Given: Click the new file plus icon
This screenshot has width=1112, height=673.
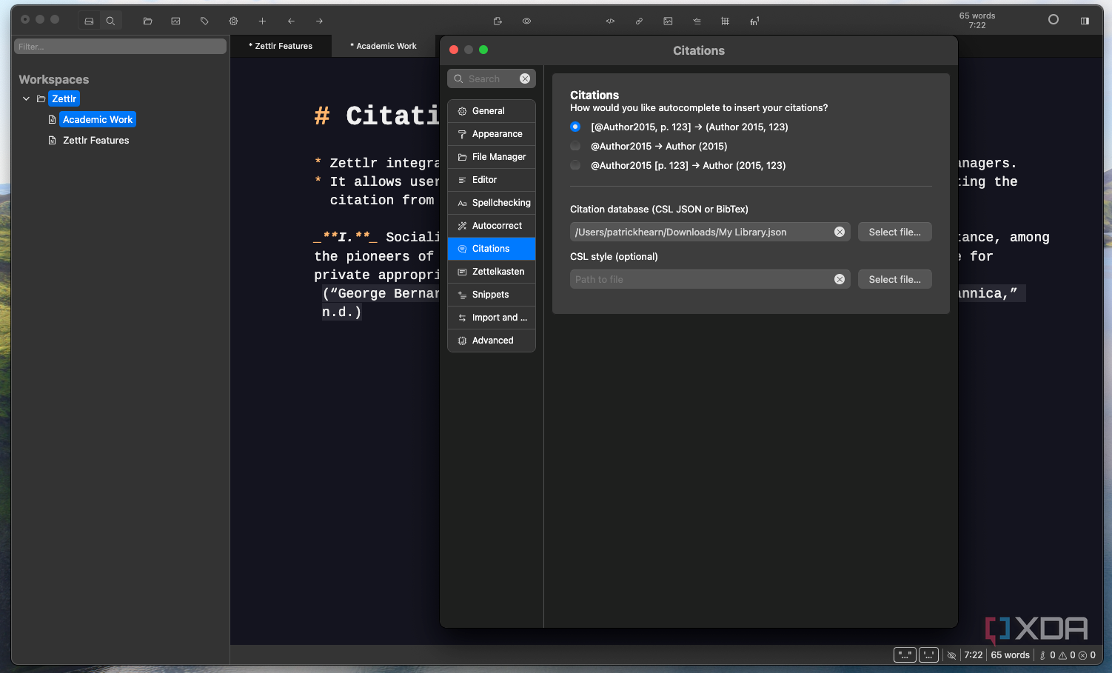Looking at the screenshot, I should (262, 21).
